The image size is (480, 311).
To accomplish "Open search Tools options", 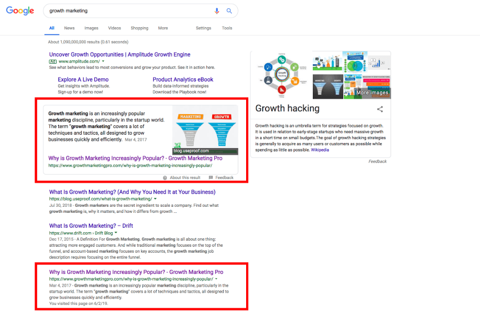I will [x=227, y=28].
